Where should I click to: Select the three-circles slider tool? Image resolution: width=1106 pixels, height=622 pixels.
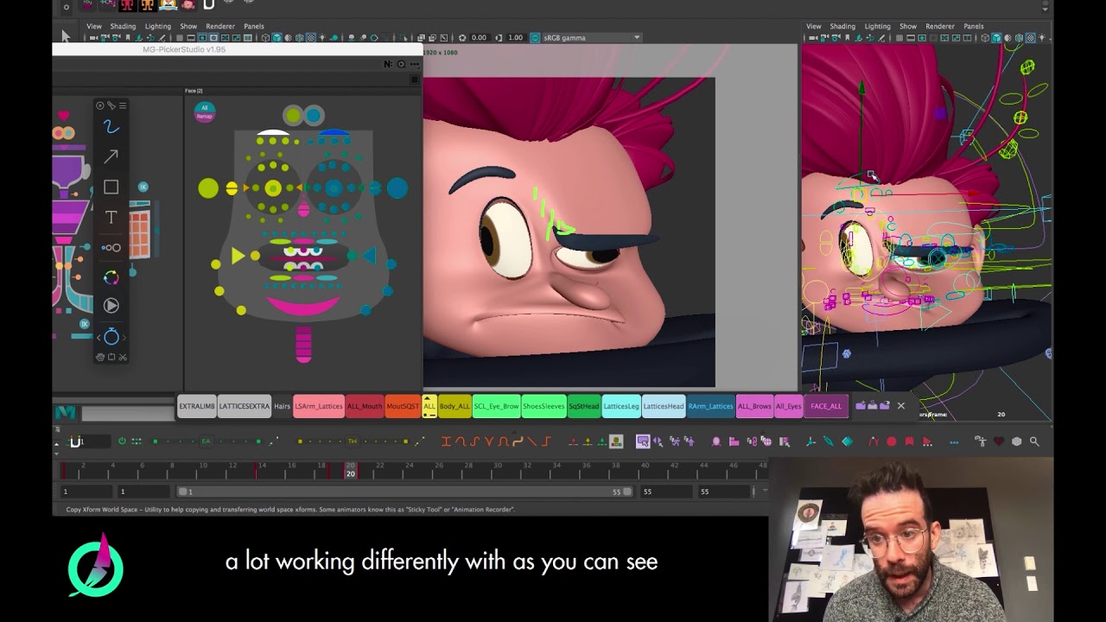click(111, 248)
